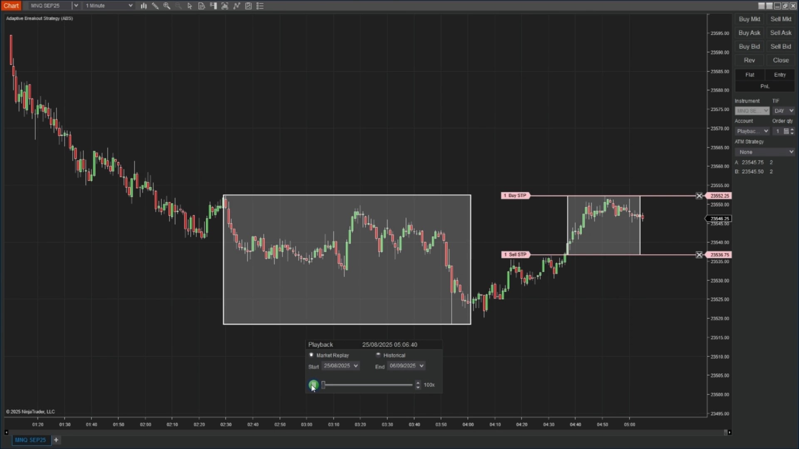Open the chart Properties list icon
The height and width of the screenshot is (449, 799).
click(260, 6)
